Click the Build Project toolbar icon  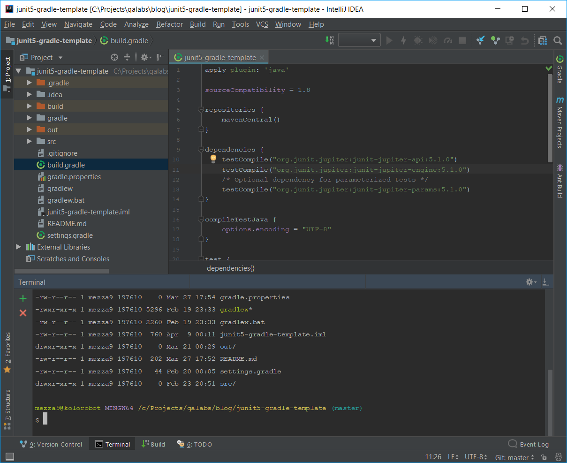pos(330,41)
